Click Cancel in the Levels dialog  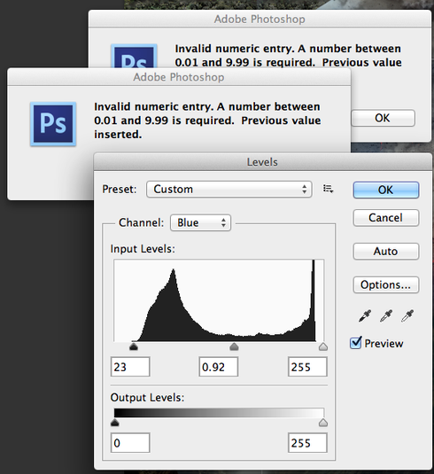(386, 218)
